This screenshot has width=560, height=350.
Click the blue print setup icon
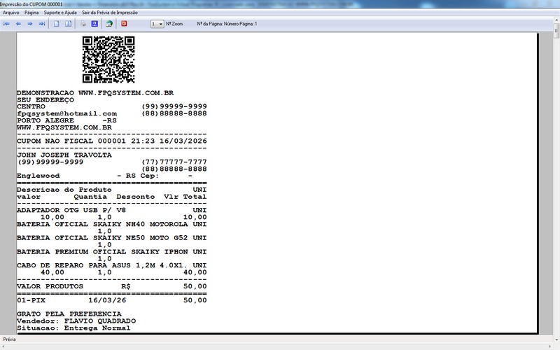pos(94,24)
